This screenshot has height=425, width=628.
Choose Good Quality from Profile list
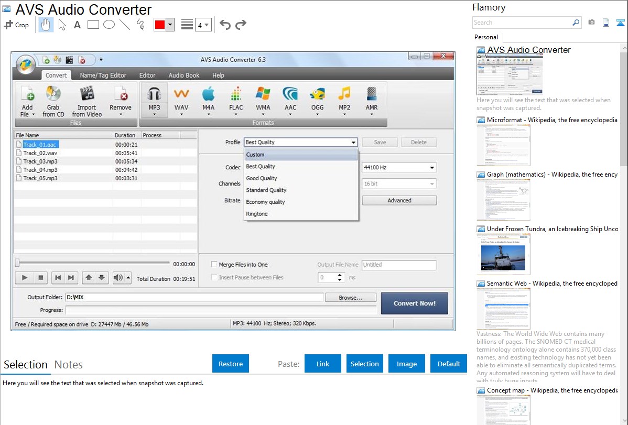(x=262, y=178)
